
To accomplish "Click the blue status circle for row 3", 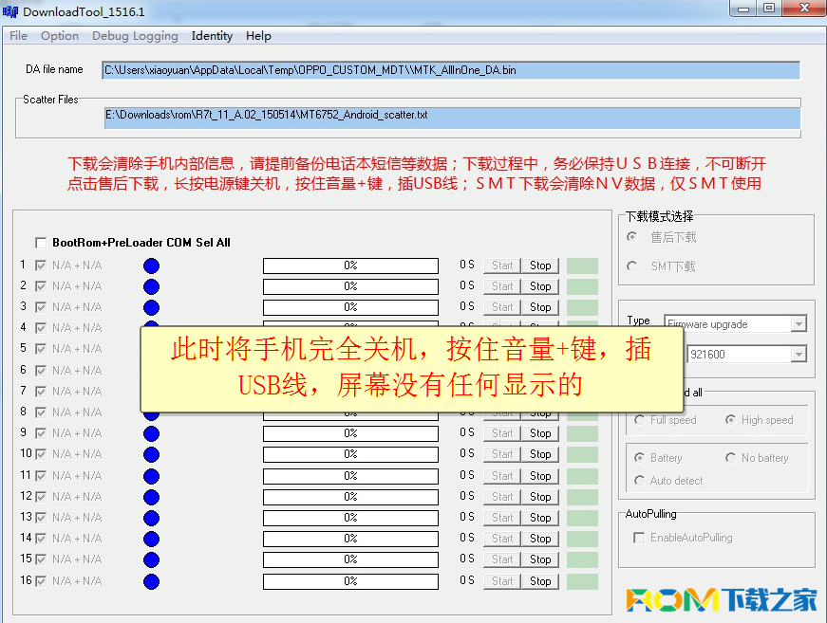I will click(x=151, y=307).
